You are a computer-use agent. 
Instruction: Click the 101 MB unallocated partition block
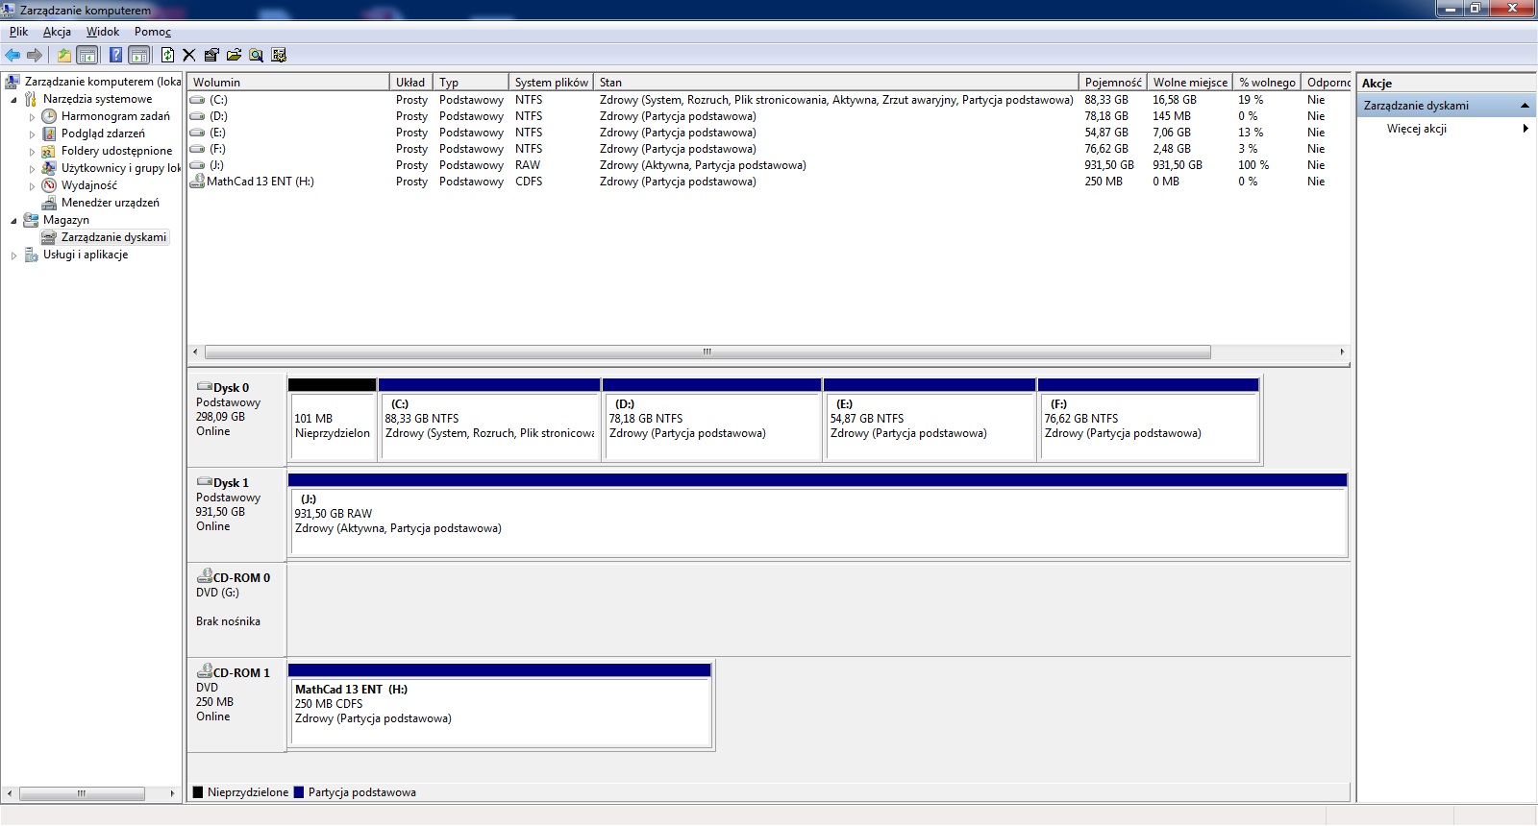pos(332,420)
